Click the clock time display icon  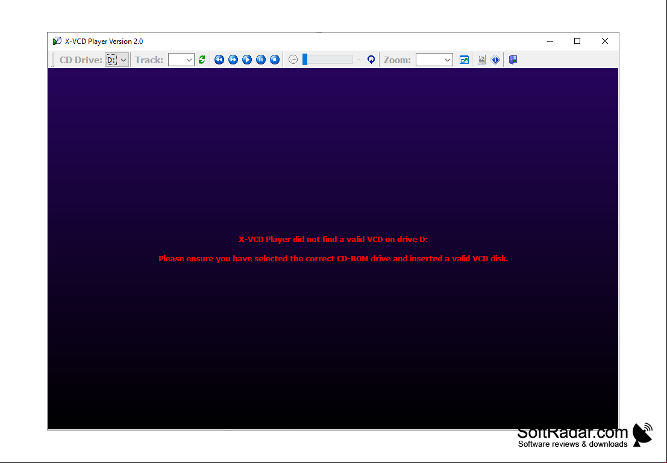click(293, 60)
